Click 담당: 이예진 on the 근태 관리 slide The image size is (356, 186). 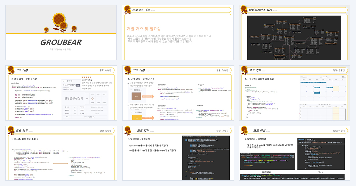(222, 70)
